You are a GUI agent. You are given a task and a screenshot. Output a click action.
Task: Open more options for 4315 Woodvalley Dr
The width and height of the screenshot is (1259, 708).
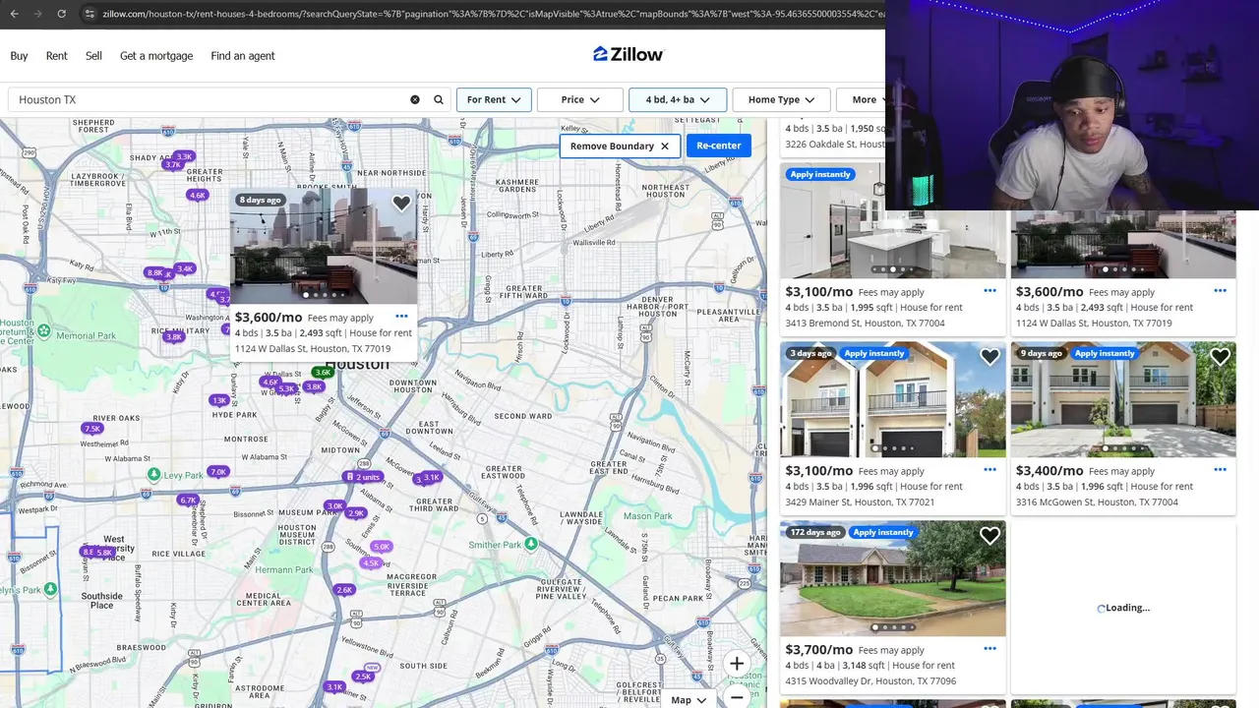pos(989,649)
